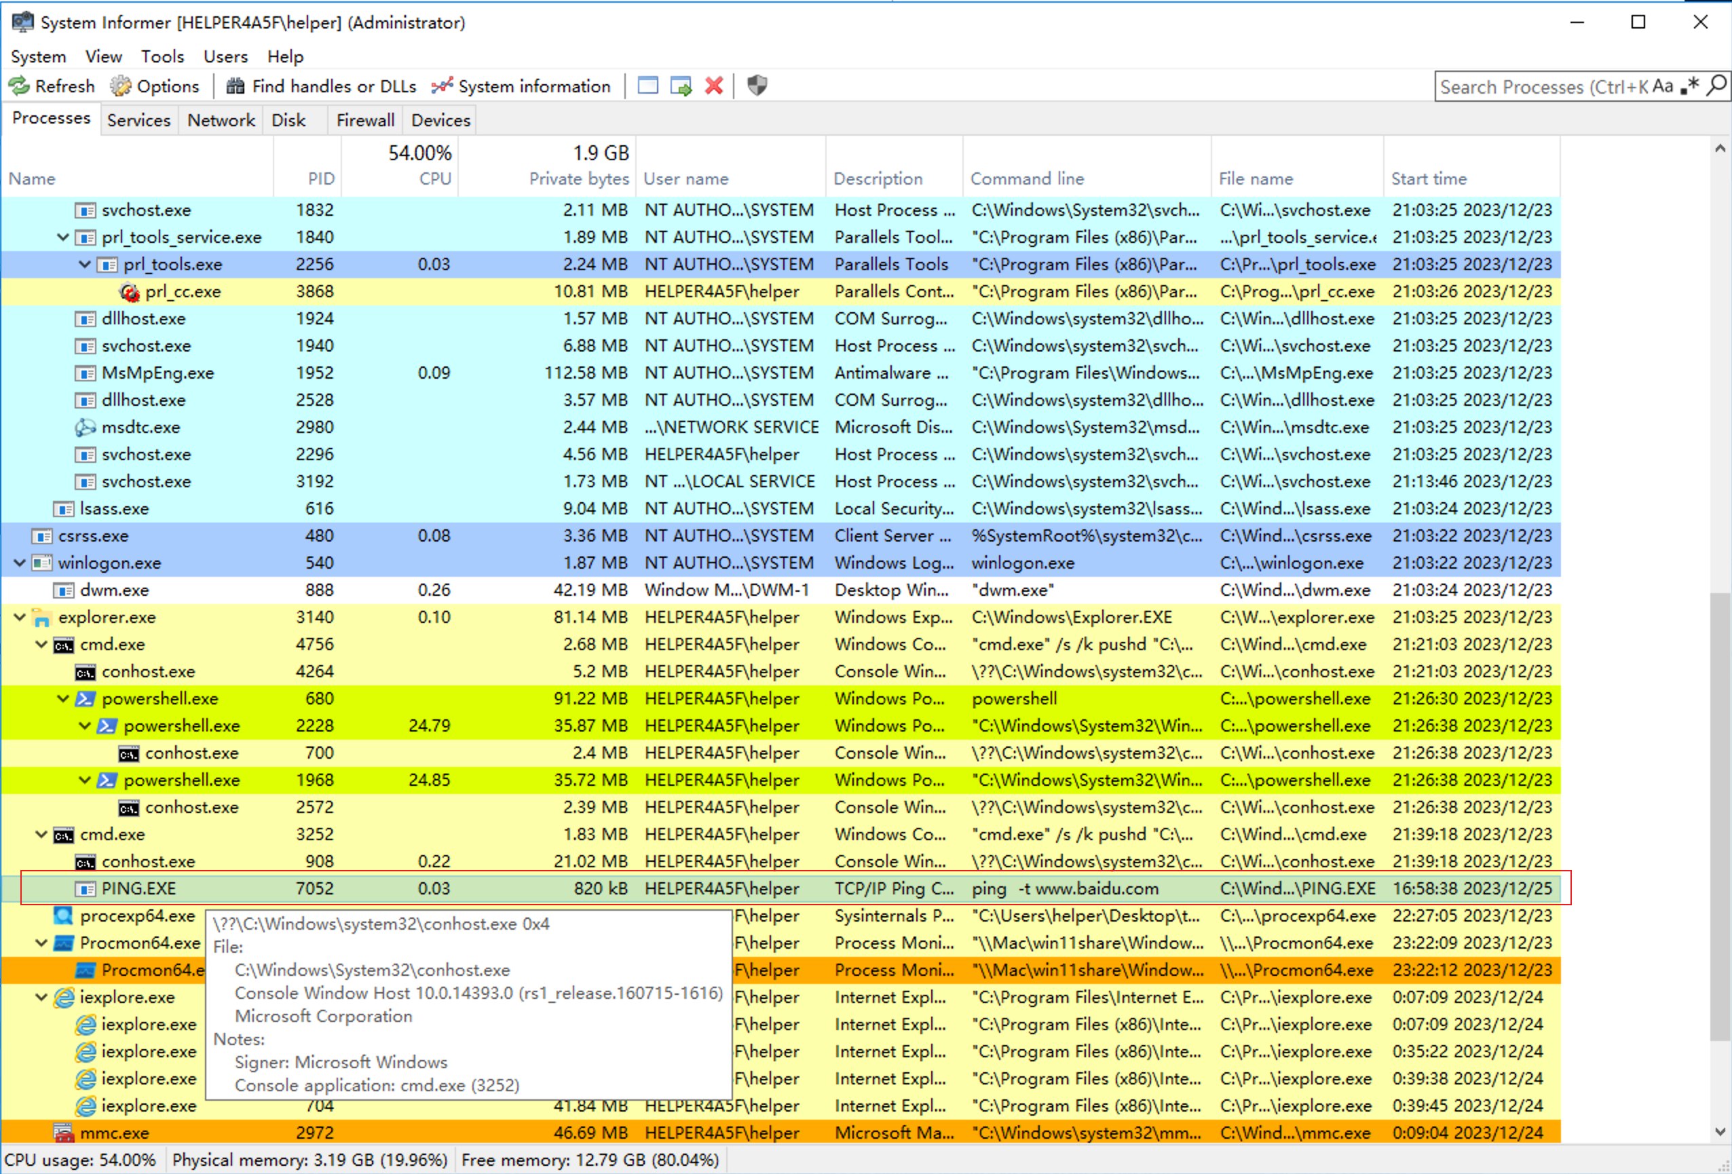Image resolution: width=1732 pixels, height=1174 pixels.
Task: Click the Find window toolbar icon
Action: point(647,86)
